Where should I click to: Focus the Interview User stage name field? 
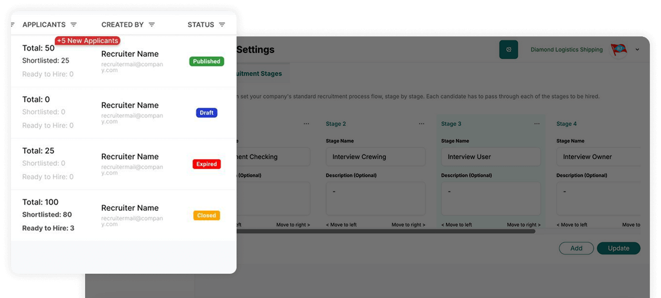click(x=491, y=157)
